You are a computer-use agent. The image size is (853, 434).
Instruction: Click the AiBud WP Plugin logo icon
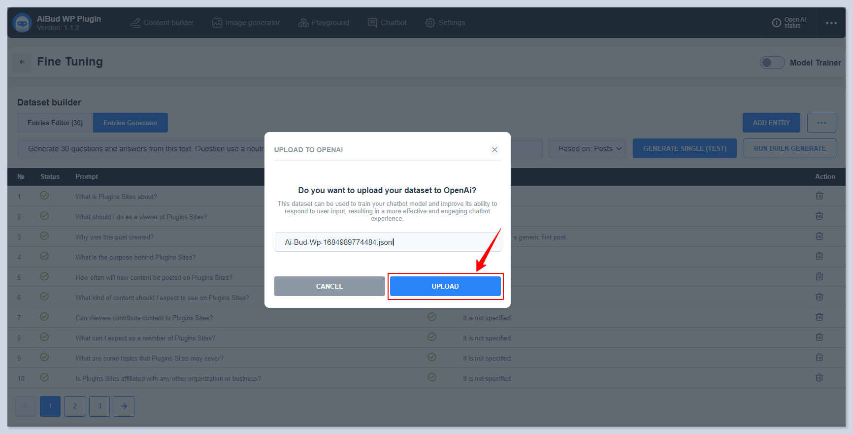pyautogui.click(x=22, y=23)
